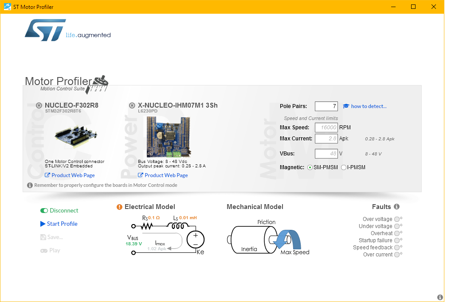This screenshot has height=302, width=459.
Task: Click the Electrical Model warning icon
Action: (119, 207)
